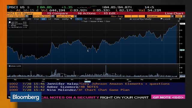192x108 pixels.
Task: Select the 1Y range tab
Action: (43, 19)
